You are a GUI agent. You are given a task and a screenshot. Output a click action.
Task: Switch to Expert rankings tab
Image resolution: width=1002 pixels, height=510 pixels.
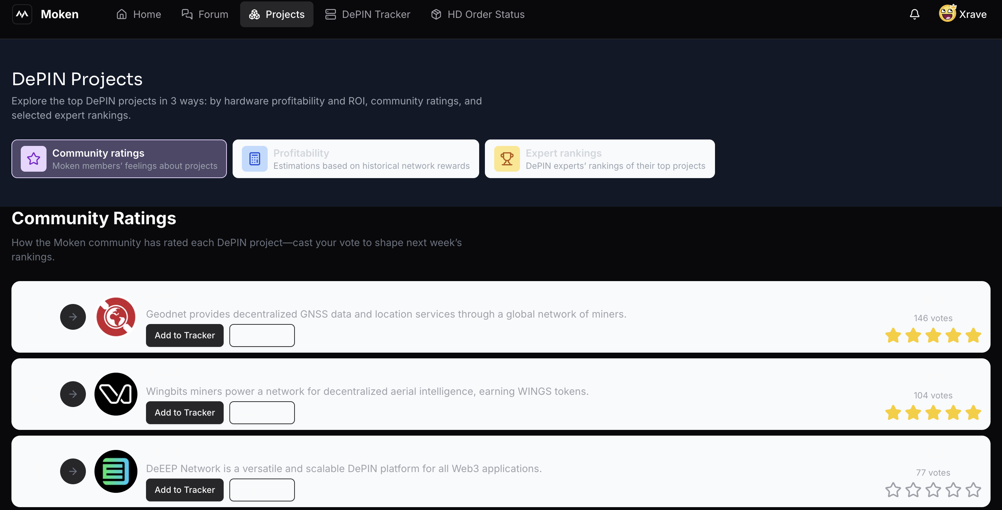[x=600, y=158]
